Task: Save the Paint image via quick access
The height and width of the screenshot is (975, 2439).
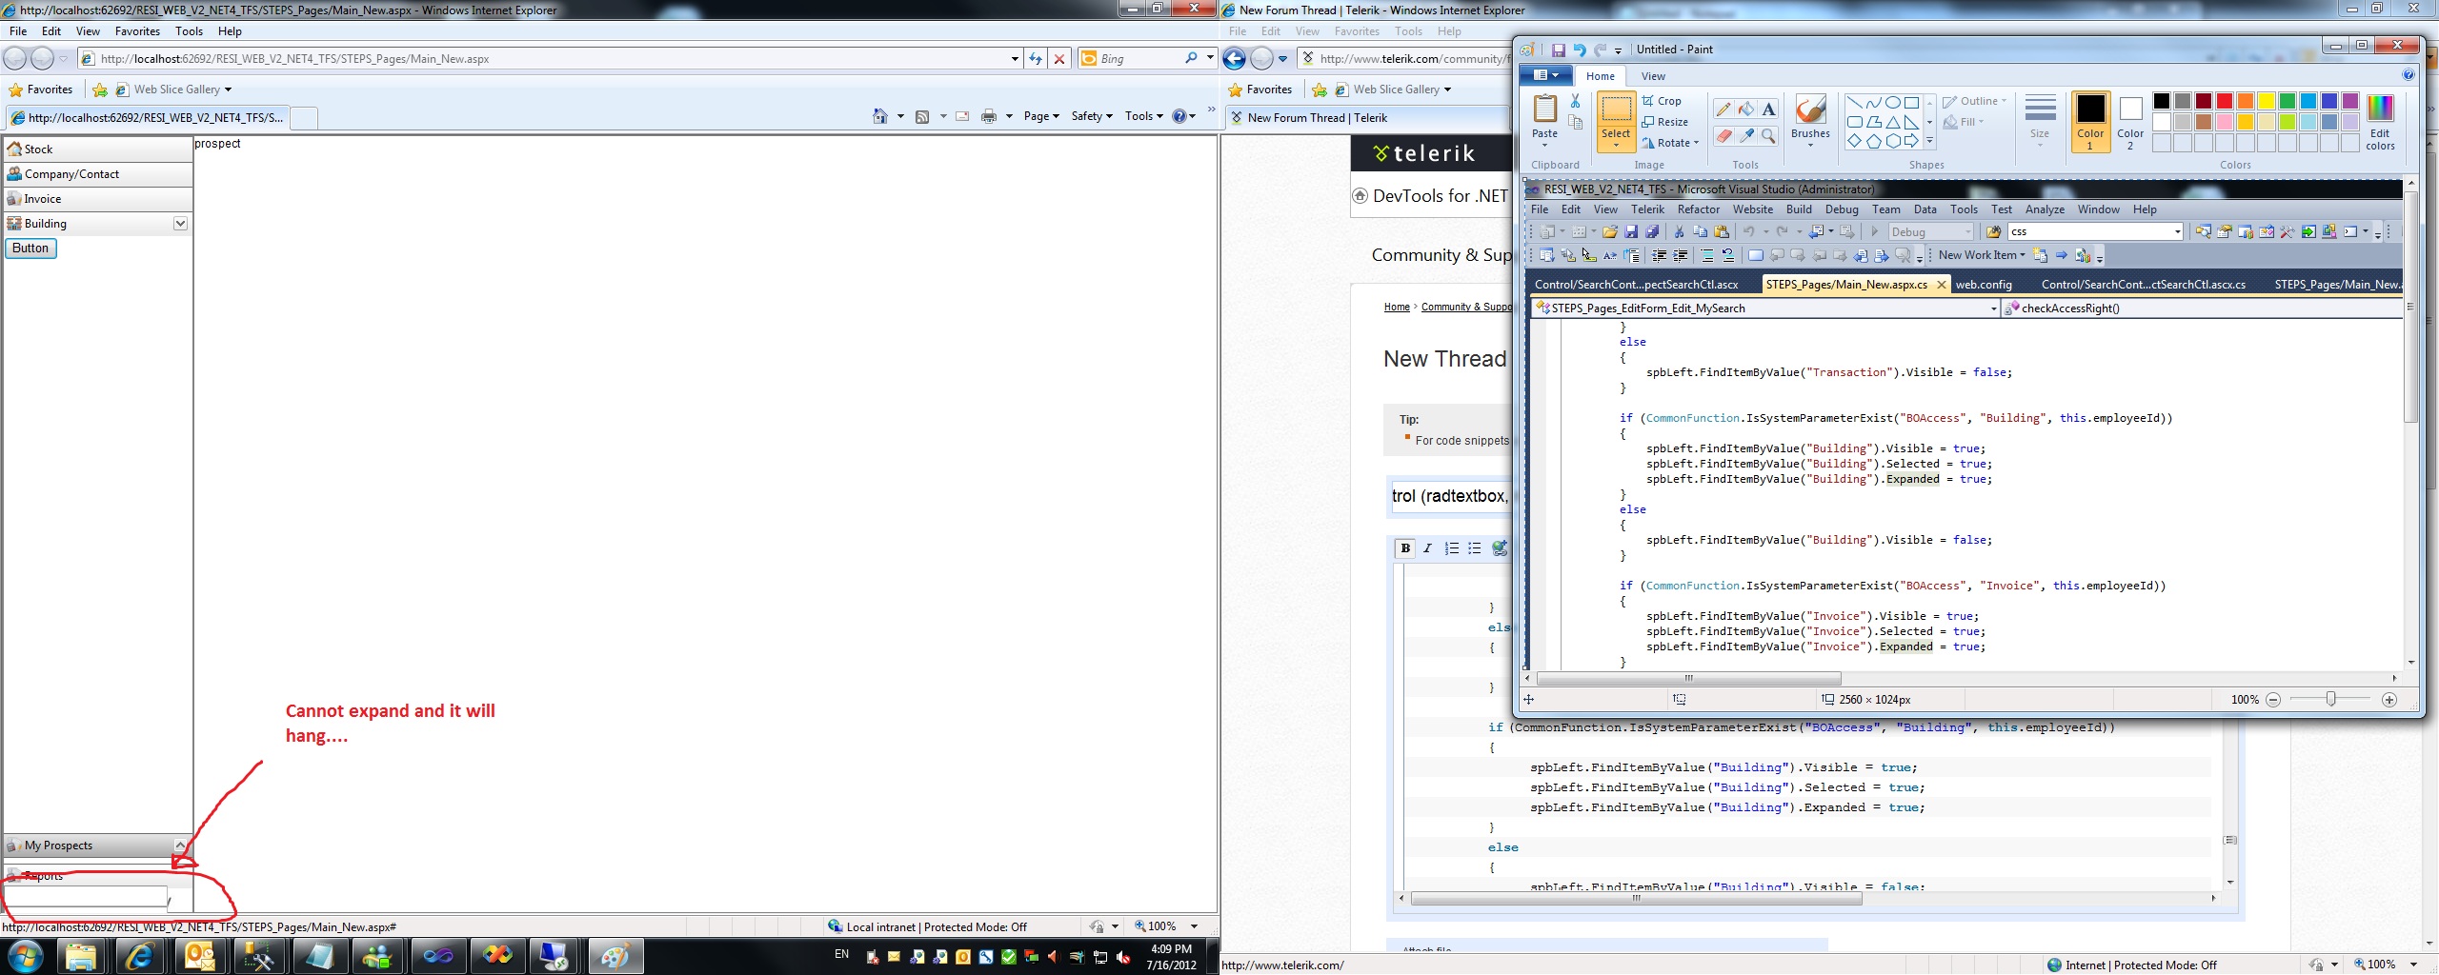Action: 1558,50
